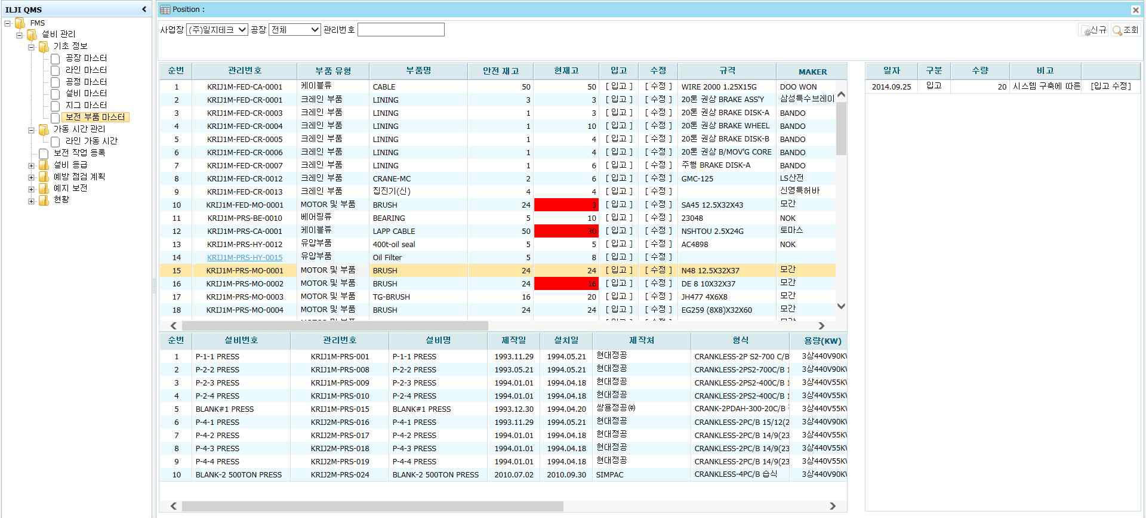Open 공장 마스터 tree item
The height and width of the screenshot is (518, 1146).
click(86, 58)
